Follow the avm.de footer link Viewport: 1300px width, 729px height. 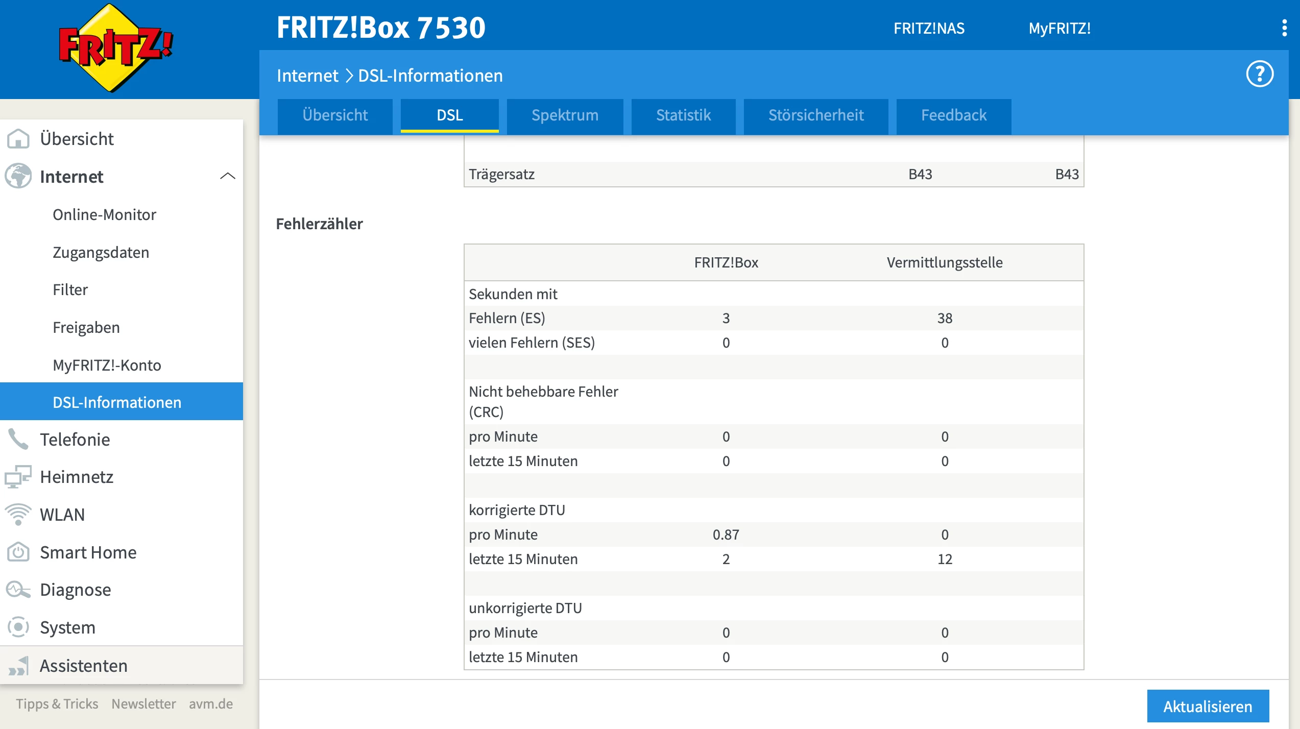210,703
